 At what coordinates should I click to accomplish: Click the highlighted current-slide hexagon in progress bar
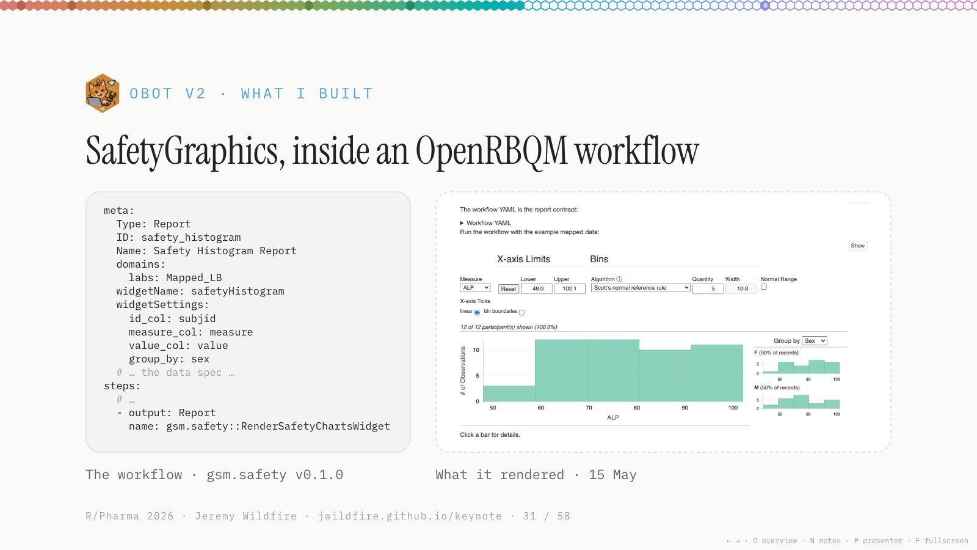click(x=765, y=5)
